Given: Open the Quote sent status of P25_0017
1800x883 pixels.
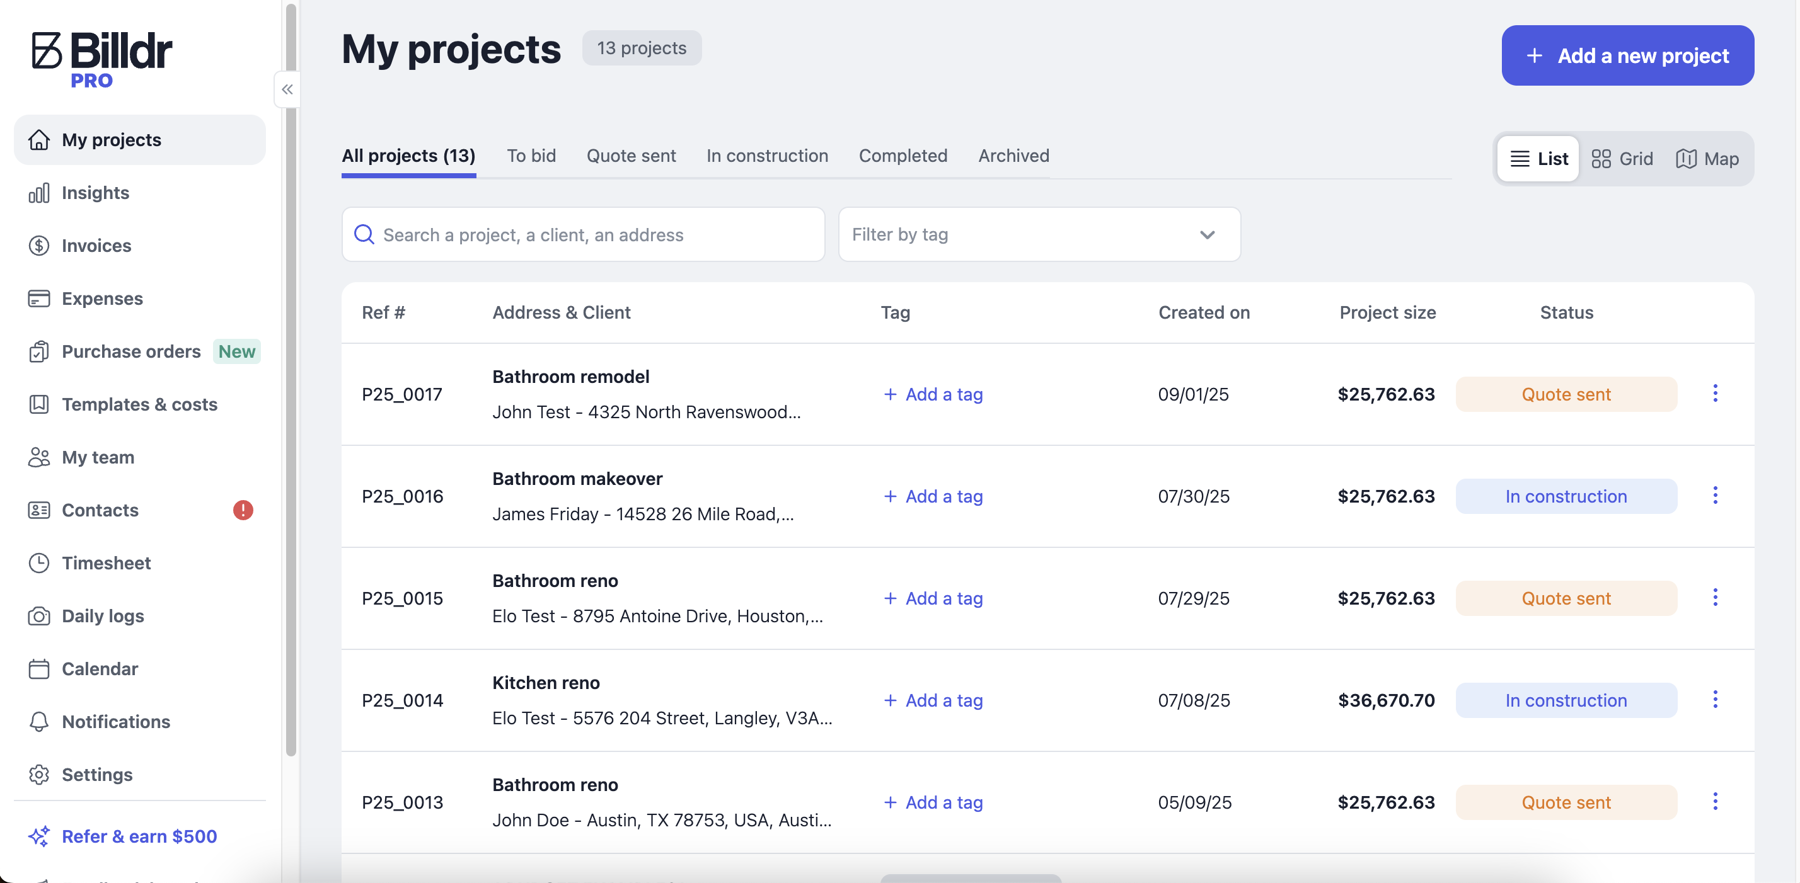Looking at the screenshot, I should tap(1566, 394).
